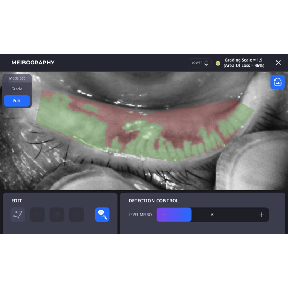Toggle the detection overlay visibility

pyautogui.click(x=102, y=215)
